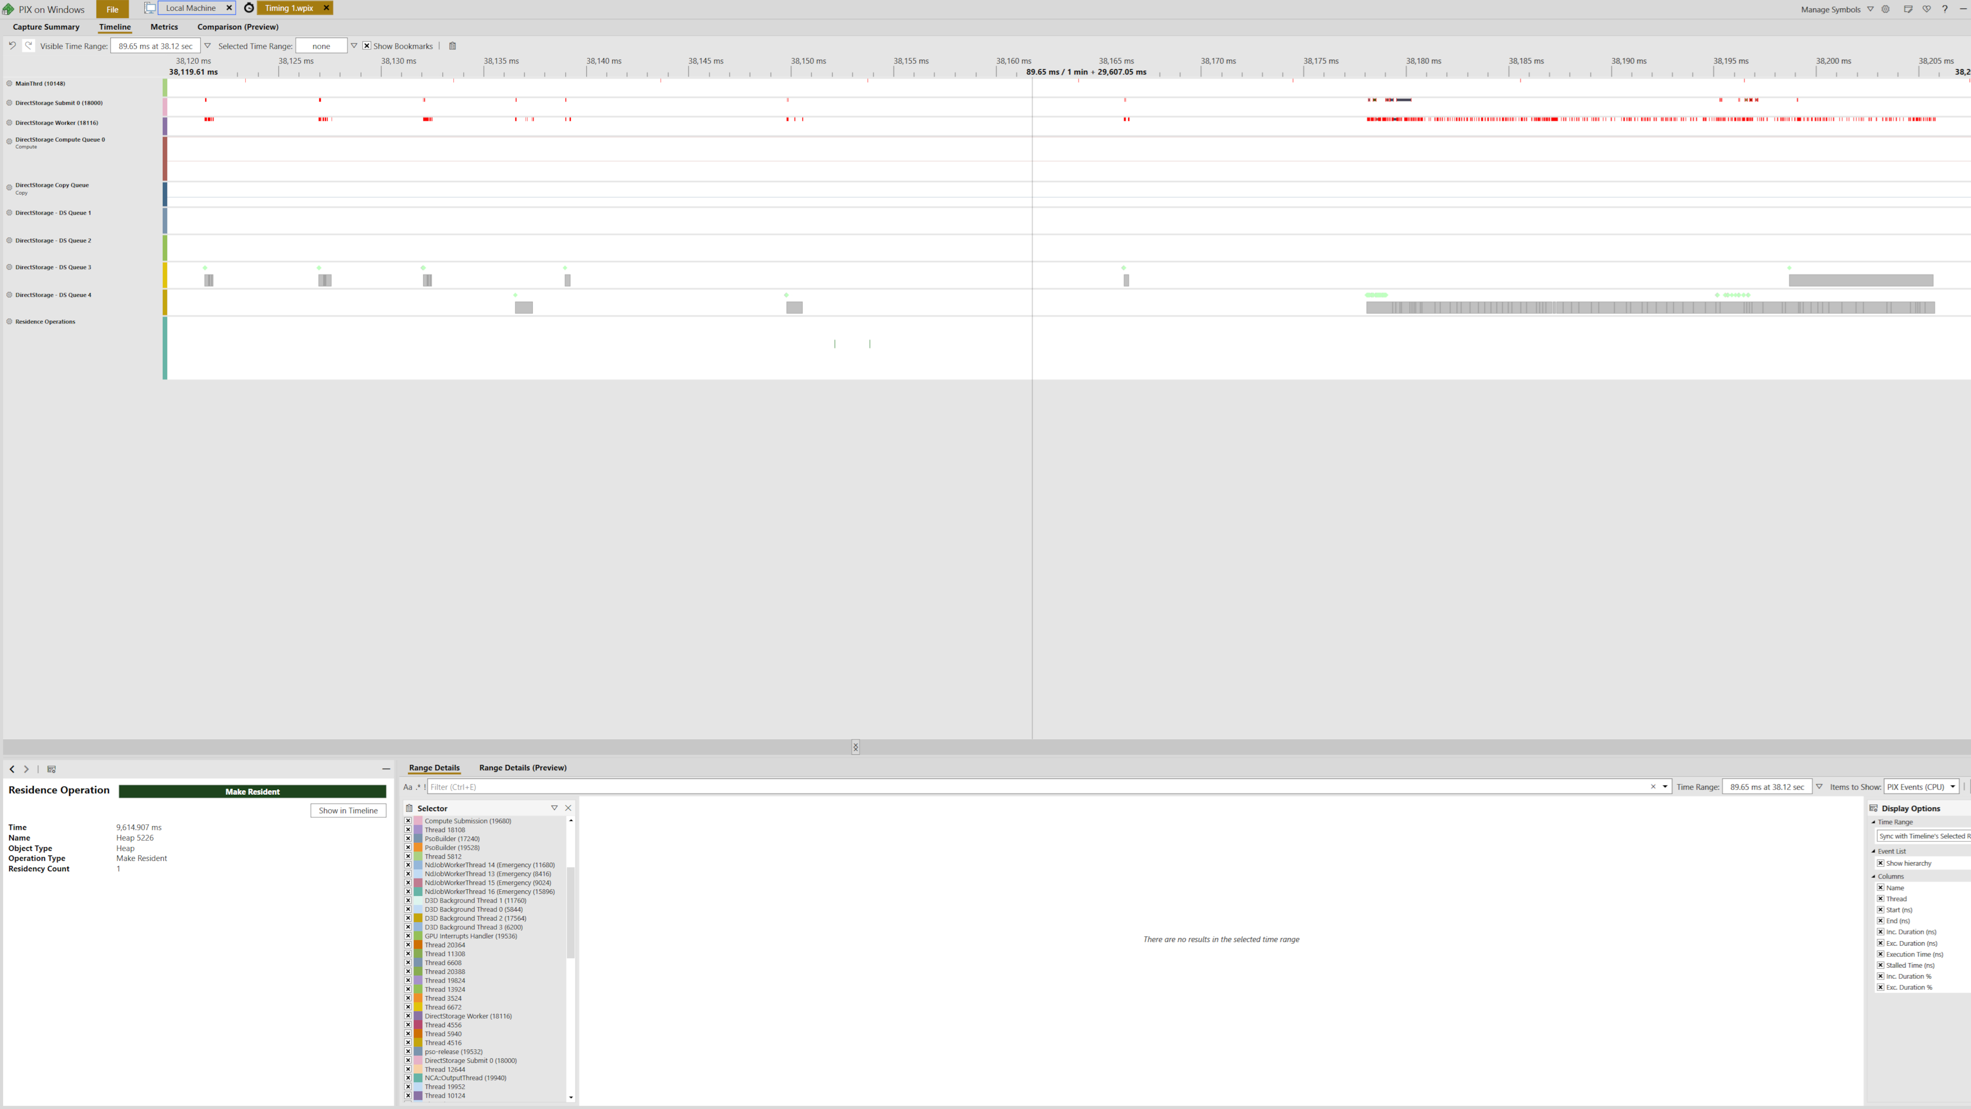This screenshot has width=1971, height=1109.
Task: Click the DirectStorage Compute Queue 0 lane icon
Action: coord(9,141)
